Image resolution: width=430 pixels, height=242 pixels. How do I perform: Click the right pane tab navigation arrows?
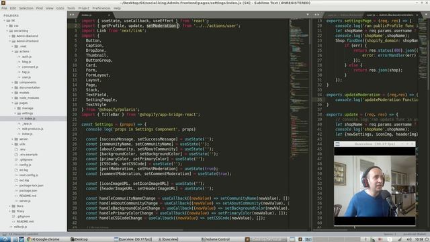pos(316,15)
